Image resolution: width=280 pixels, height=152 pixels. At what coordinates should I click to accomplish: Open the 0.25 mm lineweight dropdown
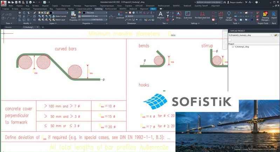click(x=95, y=16)
